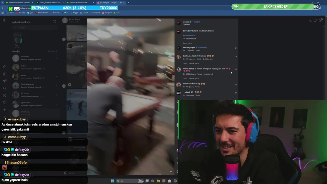Like sanatbeksultonov's comment heart
This screenshot has width=327, height=184.
[x=236, y=84]
